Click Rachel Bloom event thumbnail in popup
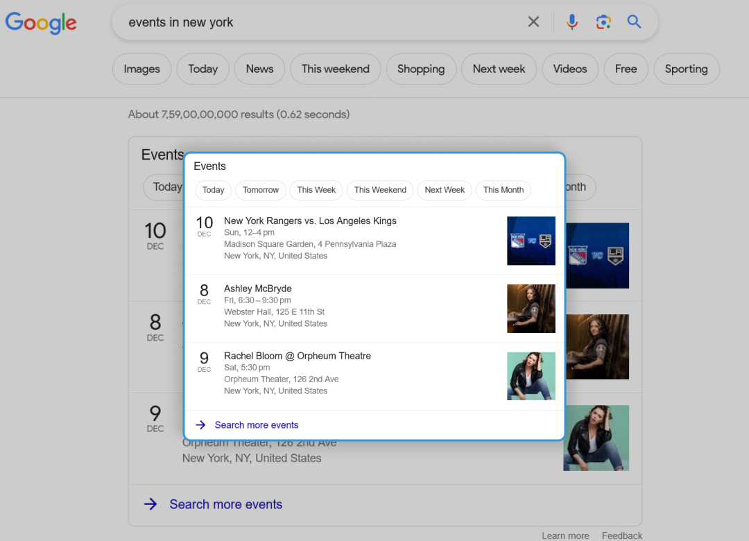The height and width of the screenshot is (541, 749). click(531, 376)
